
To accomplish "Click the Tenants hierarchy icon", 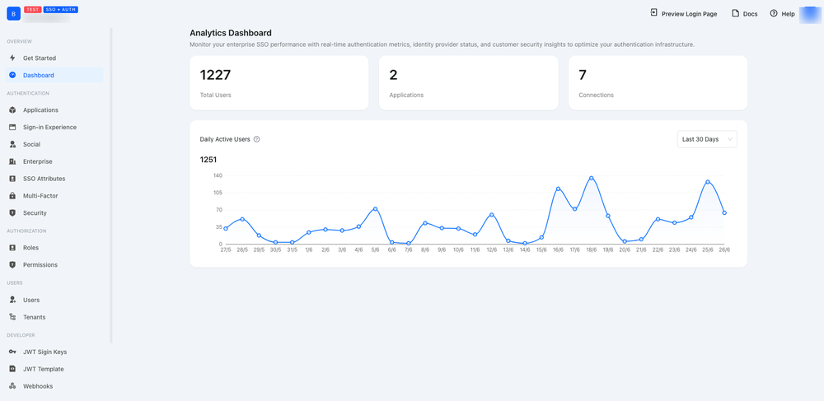I will coord(12,317).
